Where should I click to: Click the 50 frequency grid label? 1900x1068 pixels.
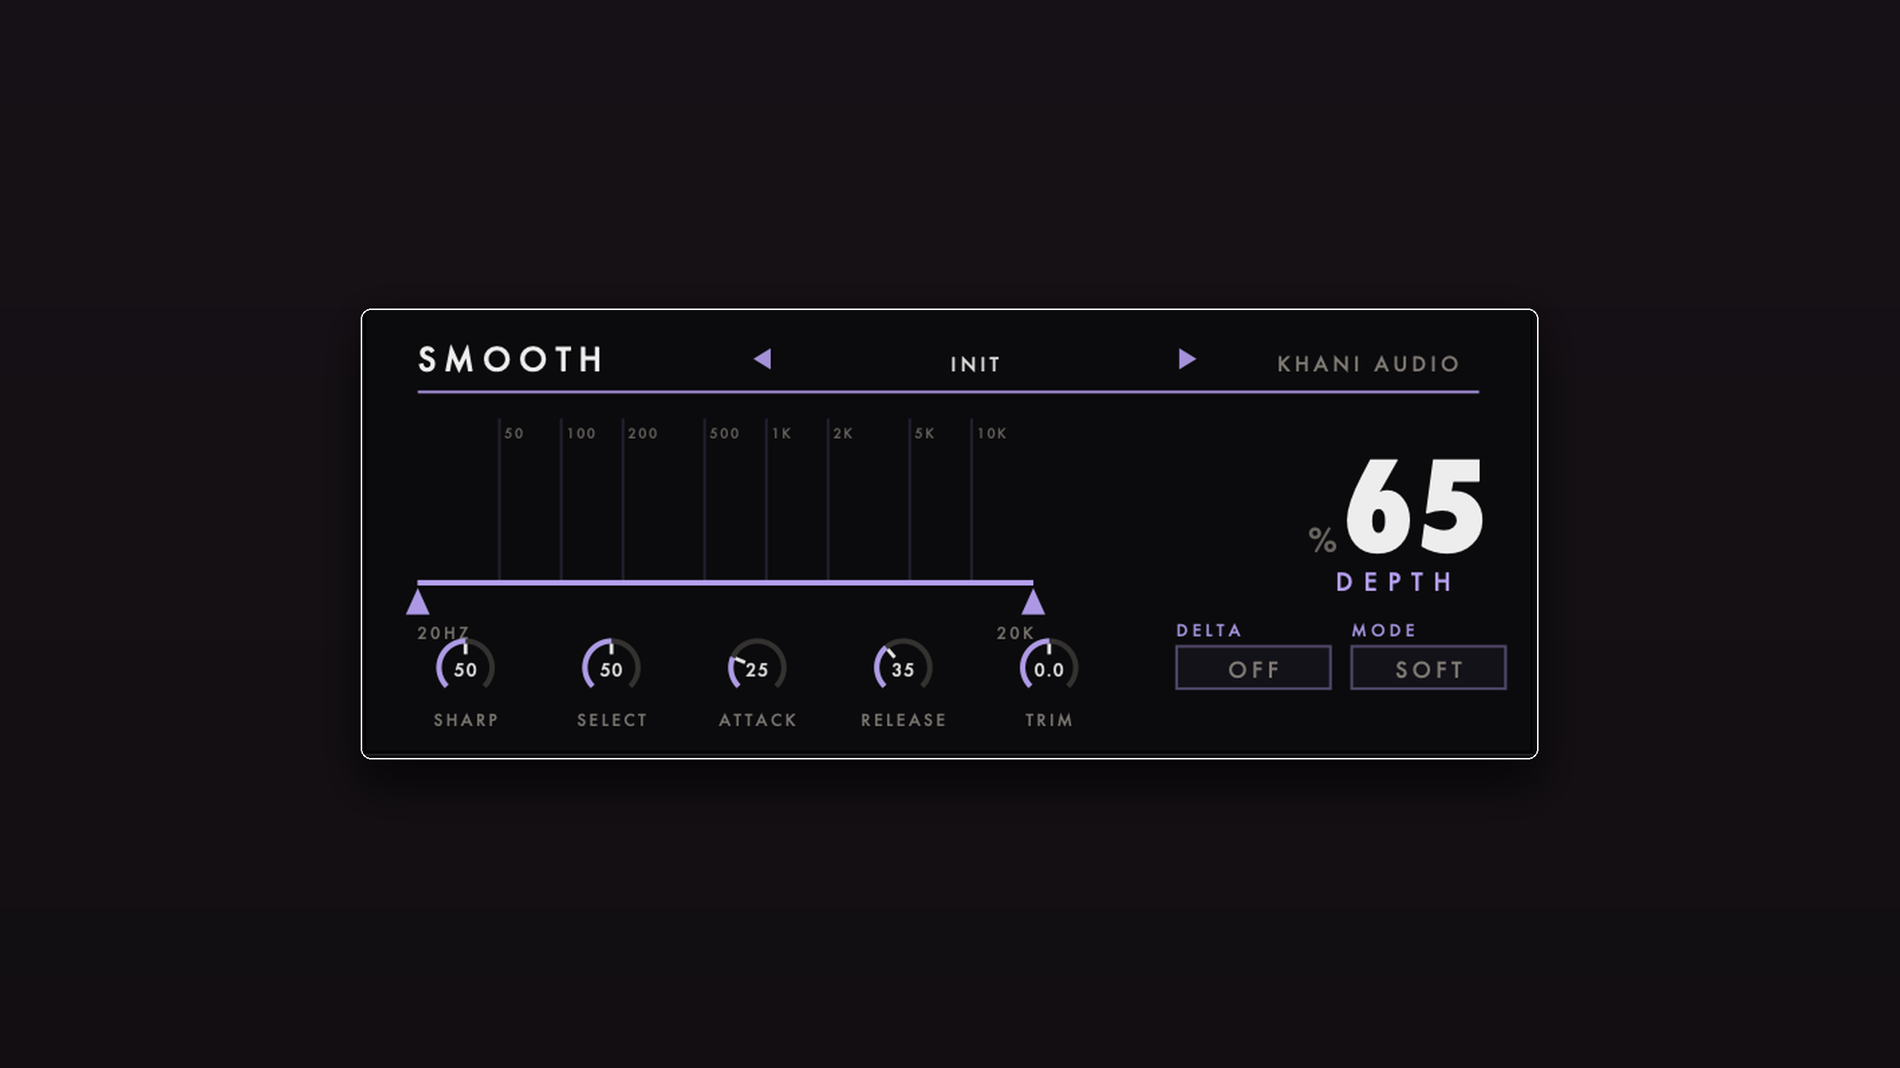point(514,434)
